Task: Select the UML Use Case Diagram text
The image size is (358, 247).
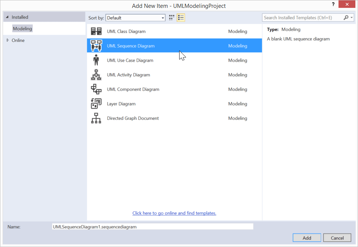Action: point(130,60)
